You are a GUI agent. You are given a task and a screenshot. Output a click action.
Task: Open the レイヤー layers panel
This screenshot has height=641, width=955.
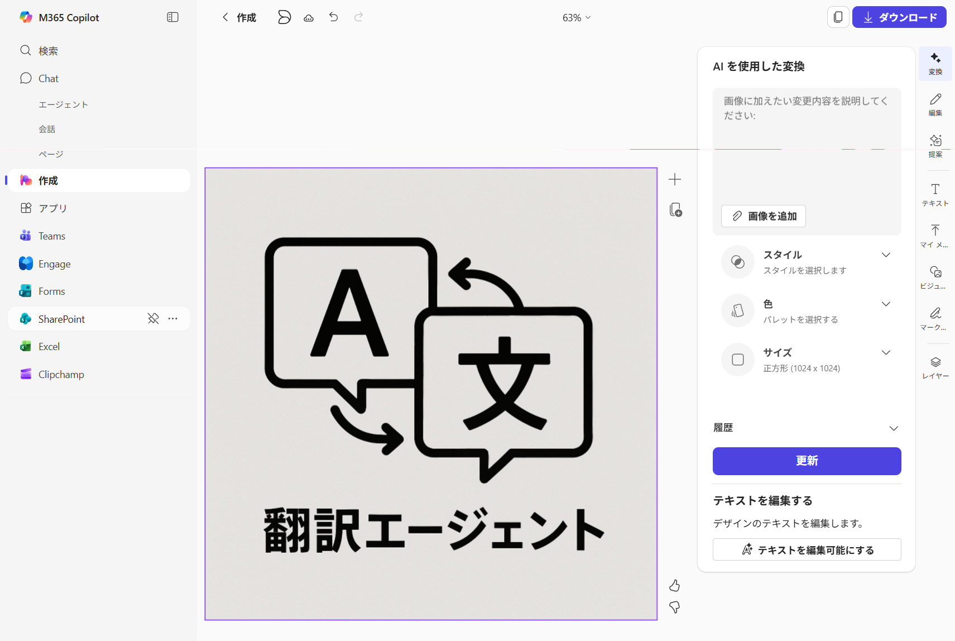[x=935, y=367]
